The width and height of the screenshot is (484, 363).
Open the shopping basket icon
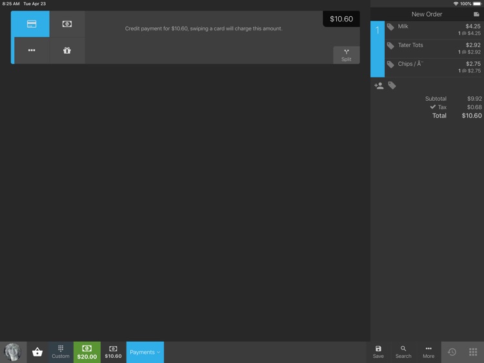(37, 352)
